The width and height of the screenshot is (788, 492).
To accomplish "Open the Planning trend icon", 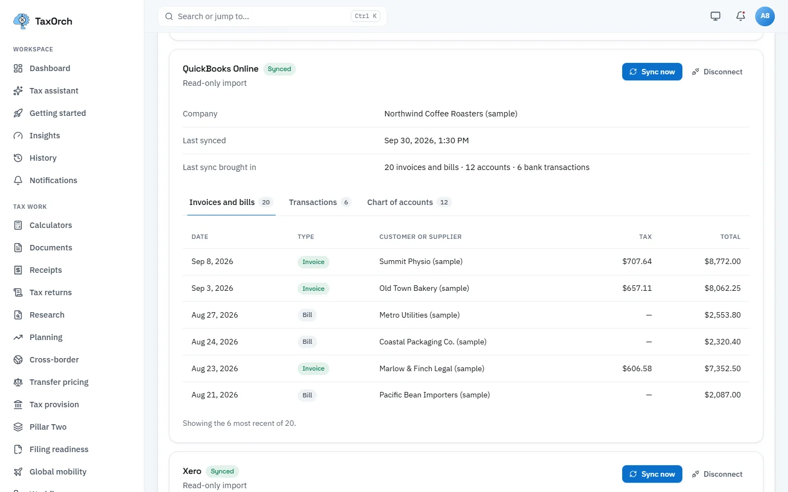I will click(18, 337).
